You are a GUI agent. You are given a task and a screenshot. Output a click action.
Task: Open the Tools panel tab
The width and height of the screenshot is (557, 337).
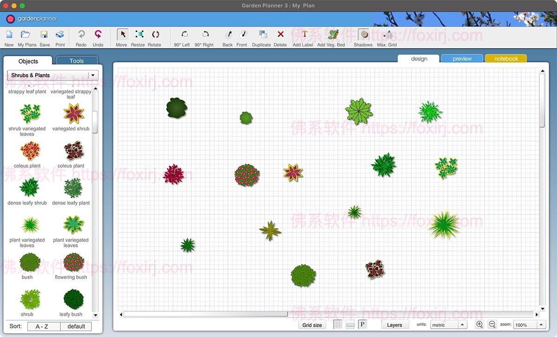click(76, 60)
